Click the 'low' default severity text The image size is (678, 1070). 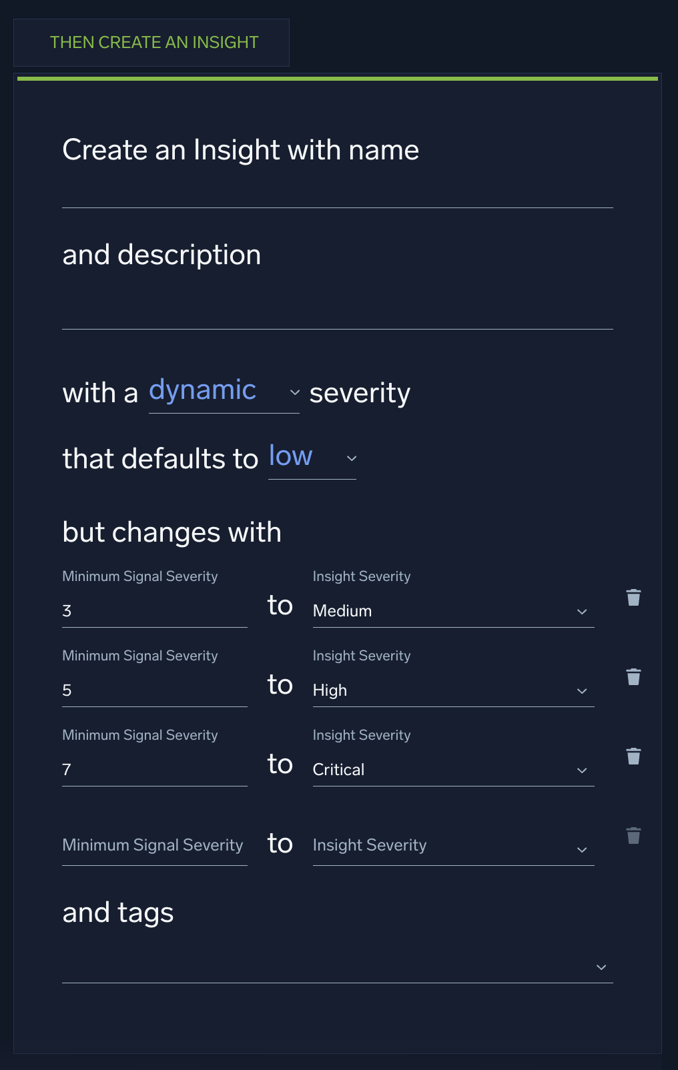pyautogui.click(x=290, y=456)
